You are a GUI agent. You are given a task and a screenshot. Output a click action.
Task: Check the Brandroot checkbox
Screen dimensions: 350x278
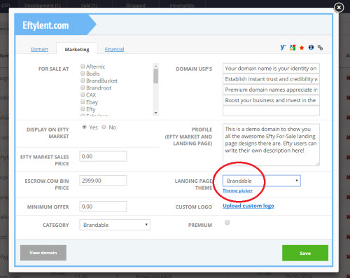(x=83, y=88)
